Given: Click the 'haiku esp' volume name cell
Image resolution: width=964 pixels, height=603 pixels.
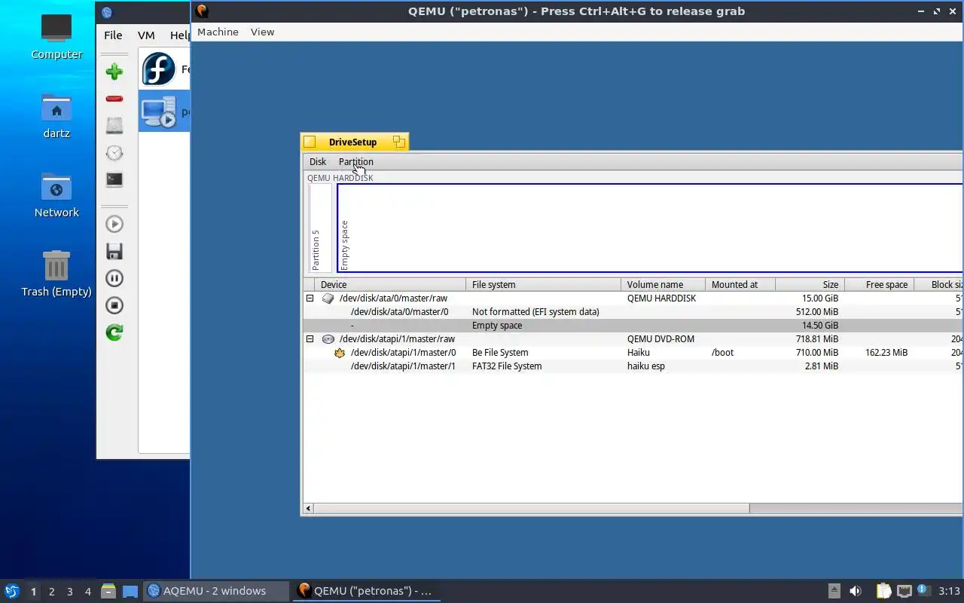Looking at the screenshot, I should click(646, 366).
